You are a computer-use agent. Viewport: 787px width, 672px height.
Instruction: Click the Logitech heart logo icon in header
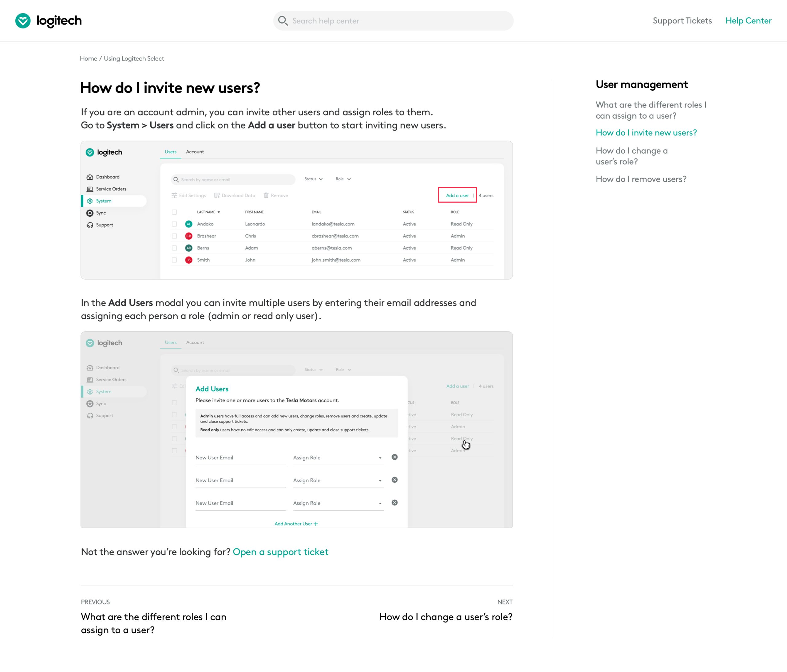pos(23,21)
